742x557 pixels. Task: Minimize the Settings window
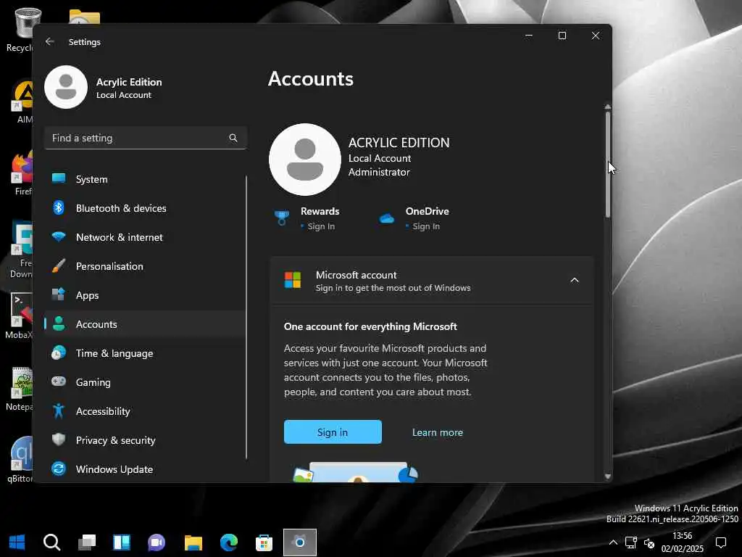tap(529, 36)
